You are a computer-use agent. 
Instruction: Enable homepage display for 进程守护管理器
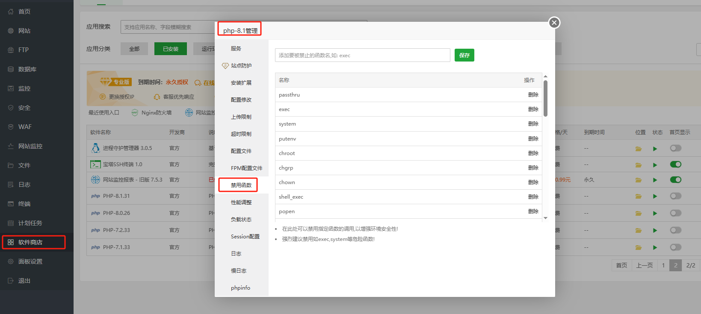(675, 148)
